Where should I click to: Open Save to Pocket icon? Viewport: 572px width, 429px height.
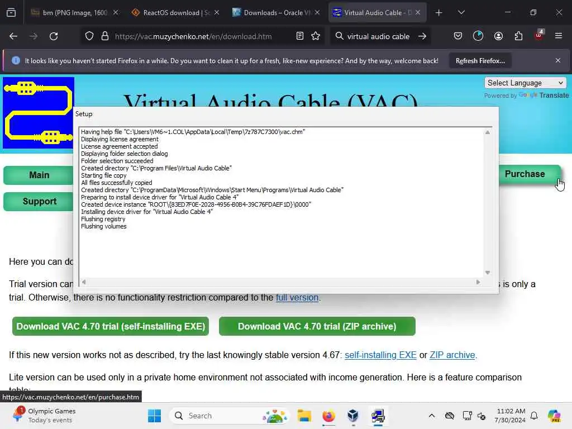[x=458, y=36]
